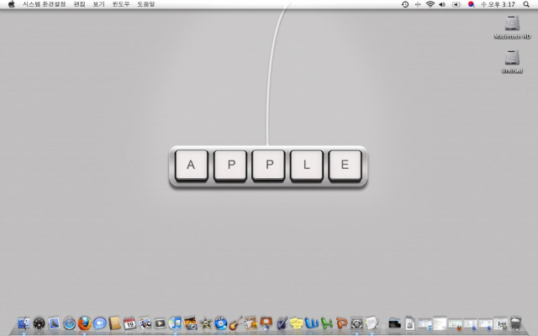
Task: Launch iChat from the Dock
Action: tap(99, 323)
